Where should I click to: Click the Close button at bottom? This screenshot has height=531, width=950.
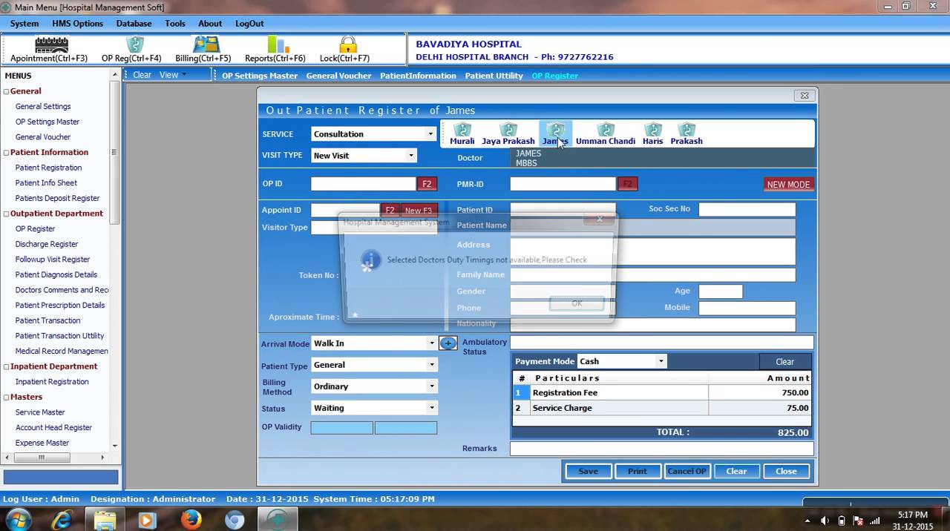[786, 471]
